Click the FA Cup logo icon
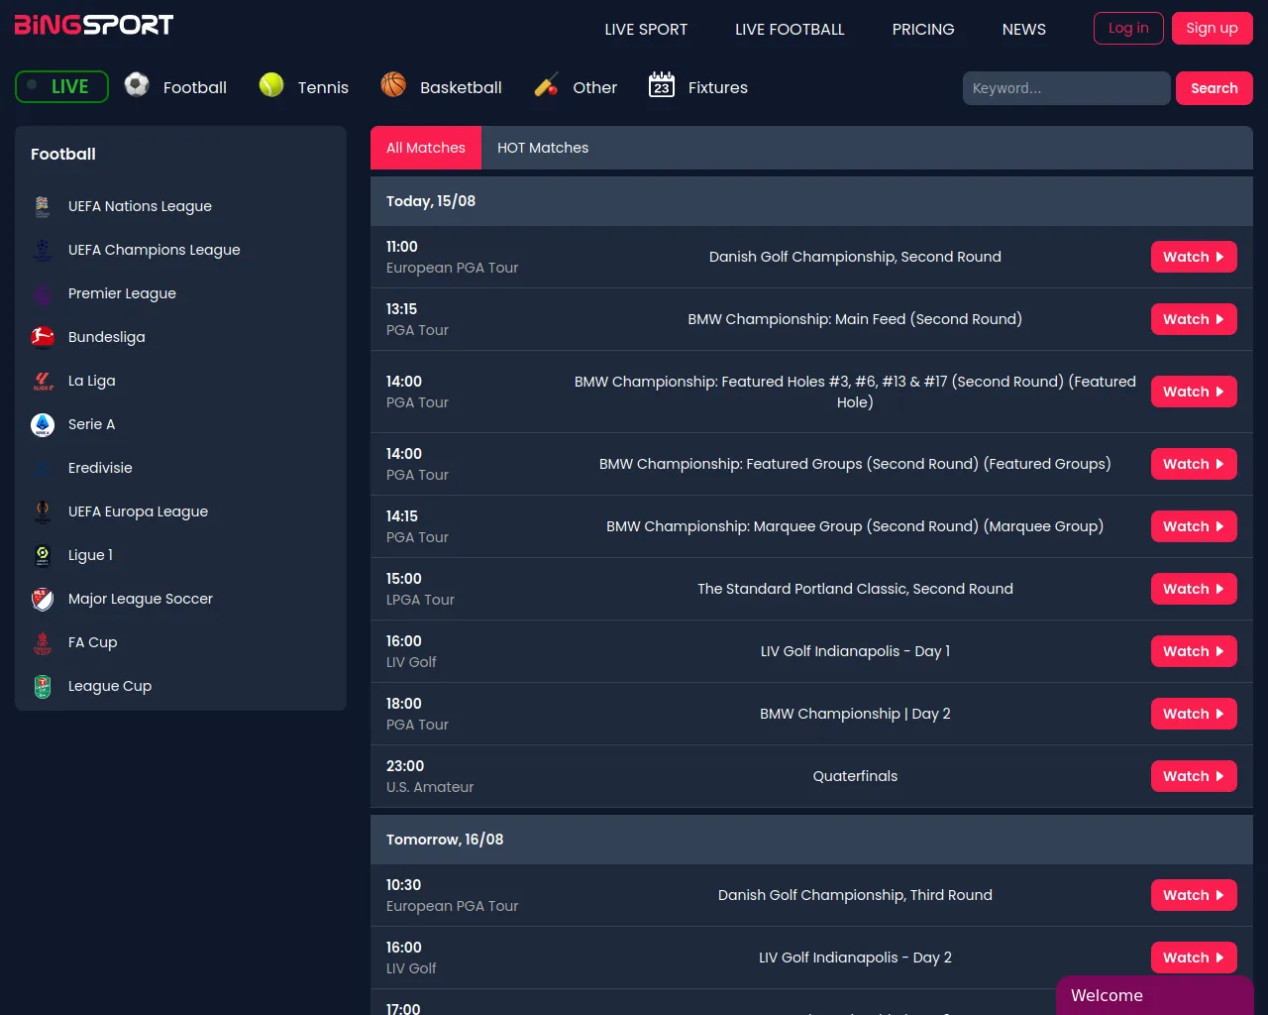Viewport: 1268px width, 1015px height. 43,642
